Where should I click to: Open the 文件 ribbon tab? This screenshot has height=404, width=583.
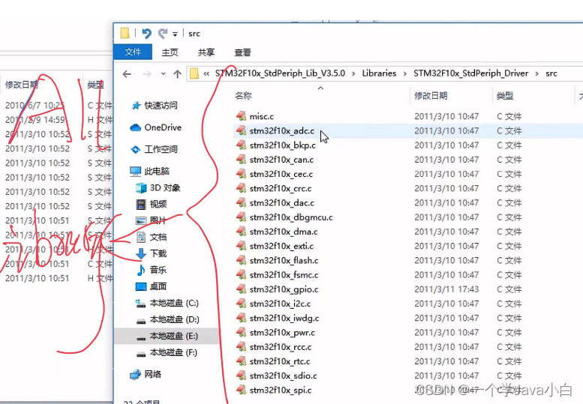coord(133,52)
